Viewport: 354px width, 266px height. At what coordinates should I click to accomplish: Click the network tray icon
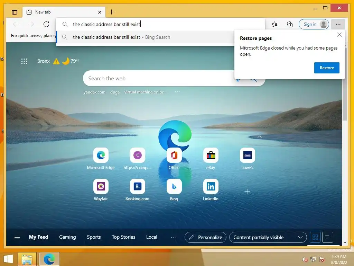313,259
